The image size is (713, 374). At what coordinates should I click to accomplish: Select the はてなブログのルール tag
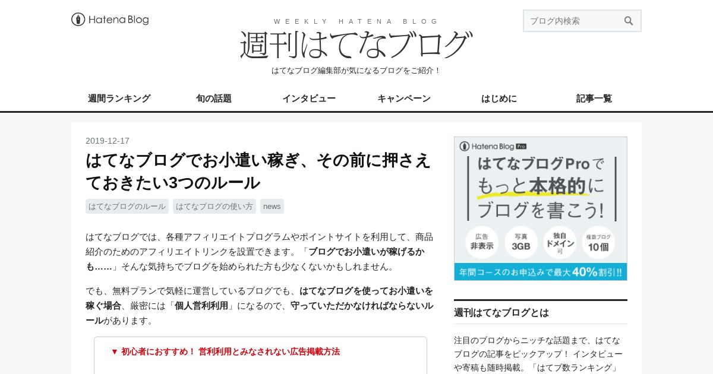(127, 207)
